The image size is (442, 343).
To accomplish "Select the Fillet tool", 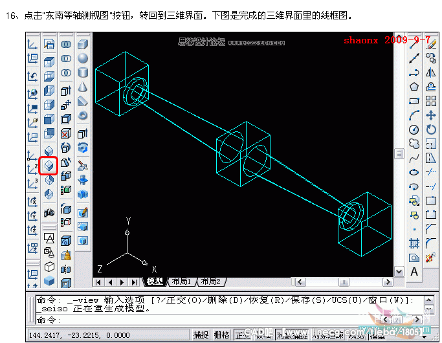I will coord(431,243).
